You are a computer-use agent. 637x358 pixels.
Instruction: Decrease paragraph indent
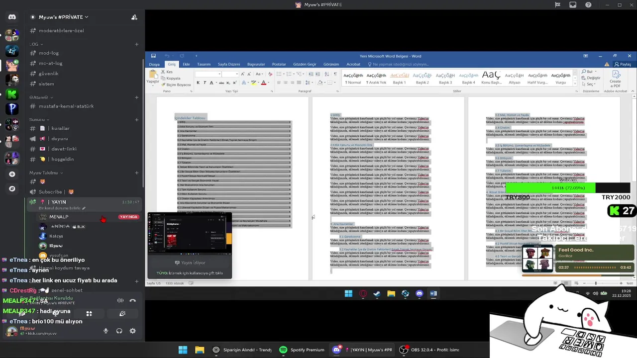pos(311,74)
